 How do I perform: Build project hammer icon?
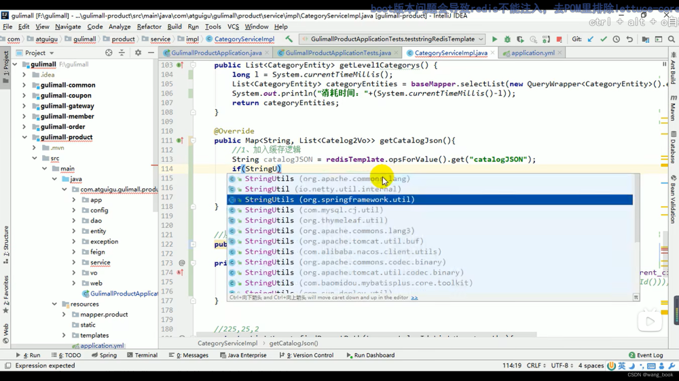[289, 39]
